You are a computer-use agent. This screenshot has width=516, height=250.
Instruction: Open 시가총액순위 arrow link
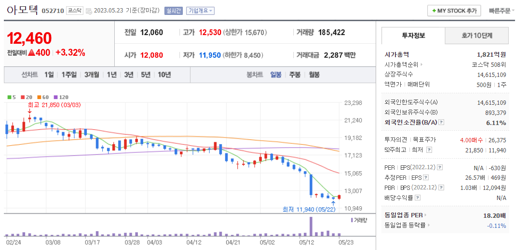[421, 64]
